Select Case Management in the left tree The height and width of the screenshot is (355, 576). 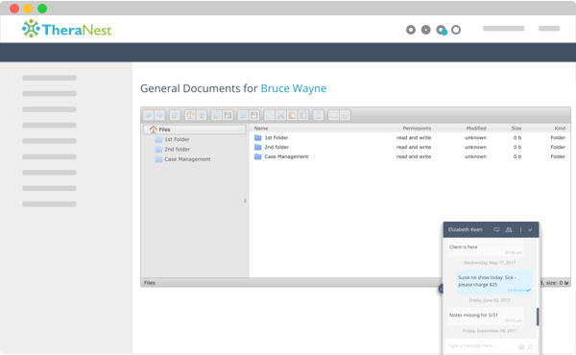187,159
